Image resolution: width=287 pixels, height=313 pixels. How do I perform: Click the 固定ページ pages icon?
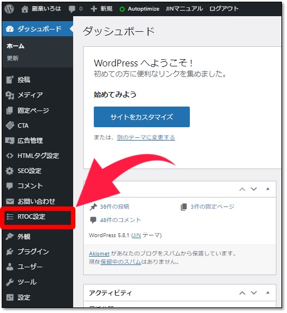coord(9,110)
